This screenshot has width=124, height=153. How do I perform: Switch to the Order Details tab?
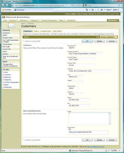[57, 31]
